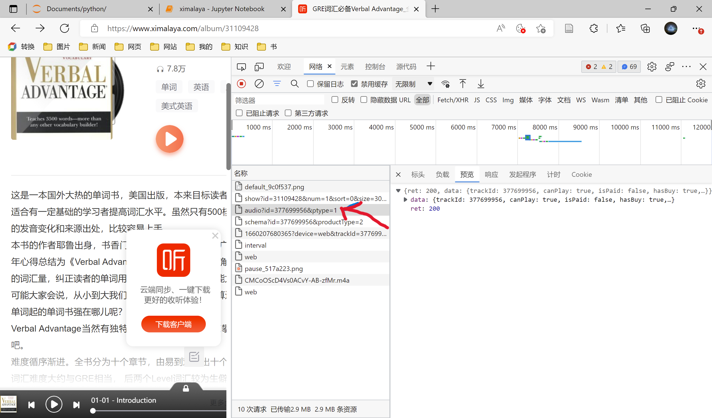Screen dimensions: 712x418
Task: Open the 无限制 throttling dropdown
Action: (x=413, y=84)
